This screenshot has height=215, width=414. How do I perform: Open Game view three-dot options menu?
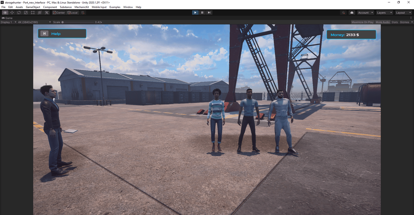point(411,18)
